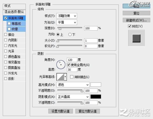
Task: Enable the 纹理 checkbox
Action: pos(9,29)
